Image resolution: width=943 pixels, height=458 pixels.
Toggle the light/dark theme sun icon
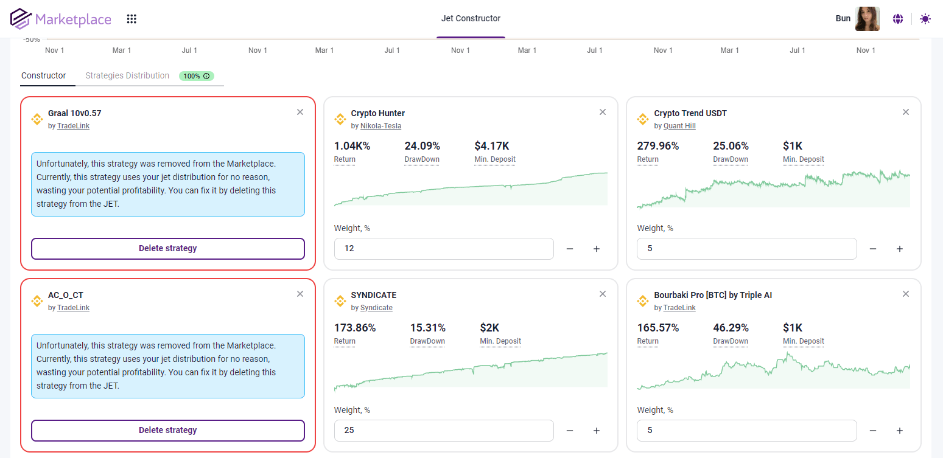point(925,19)
